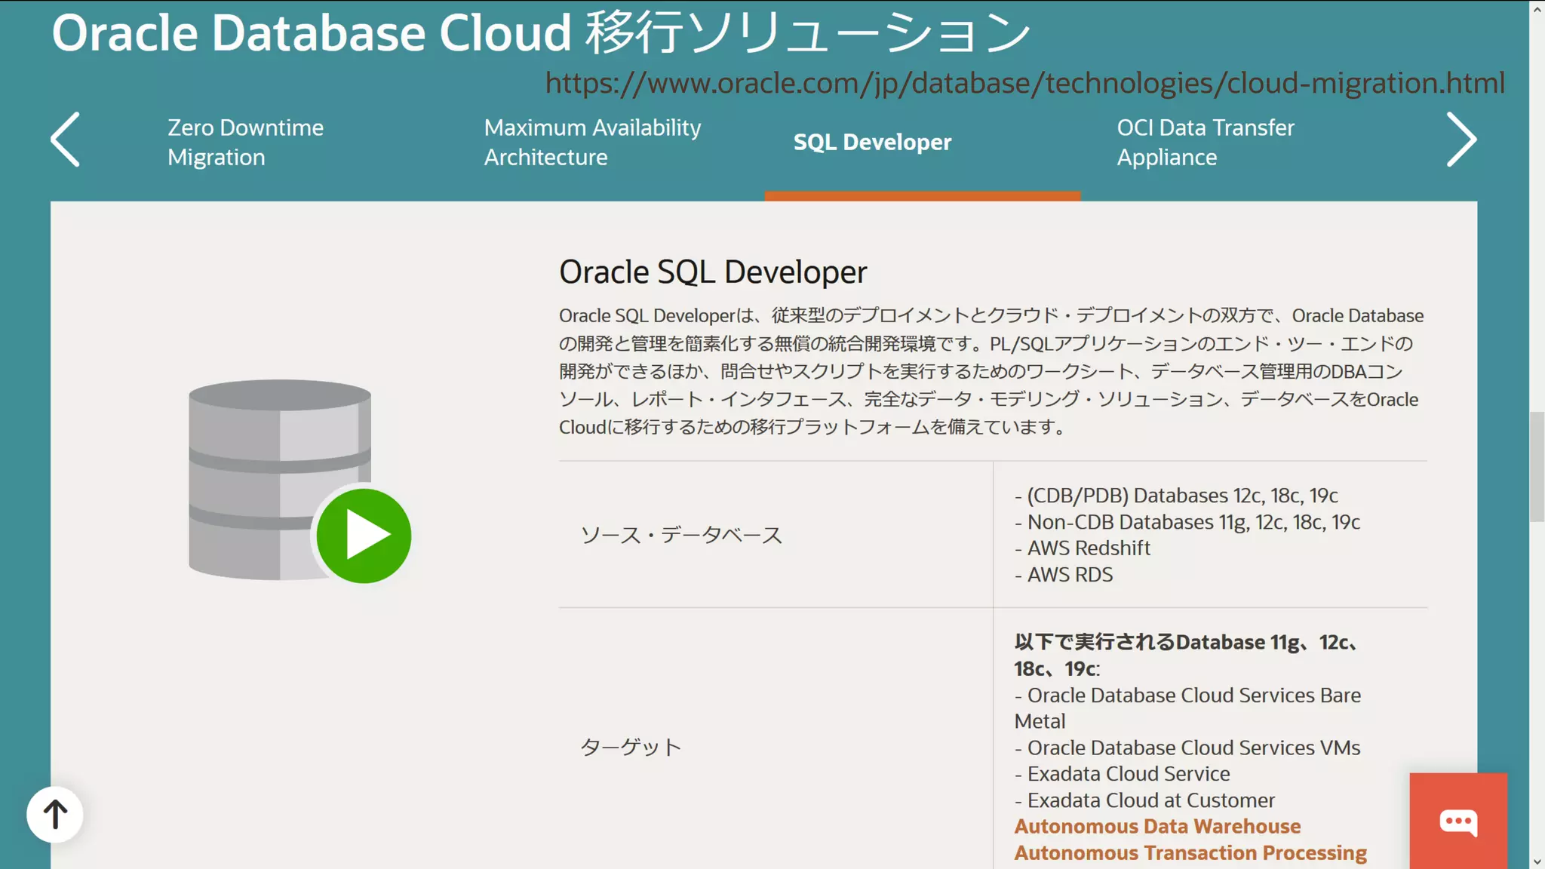Select the Zero Downtime Migration tab
The height and width of the screenshot is (869, 1545).
245,143
